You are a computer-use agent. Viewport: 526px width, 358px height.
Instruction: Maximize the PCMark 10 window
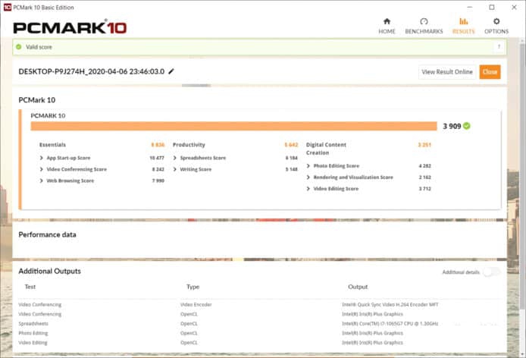pyautogui.click(x=492, y=7)
